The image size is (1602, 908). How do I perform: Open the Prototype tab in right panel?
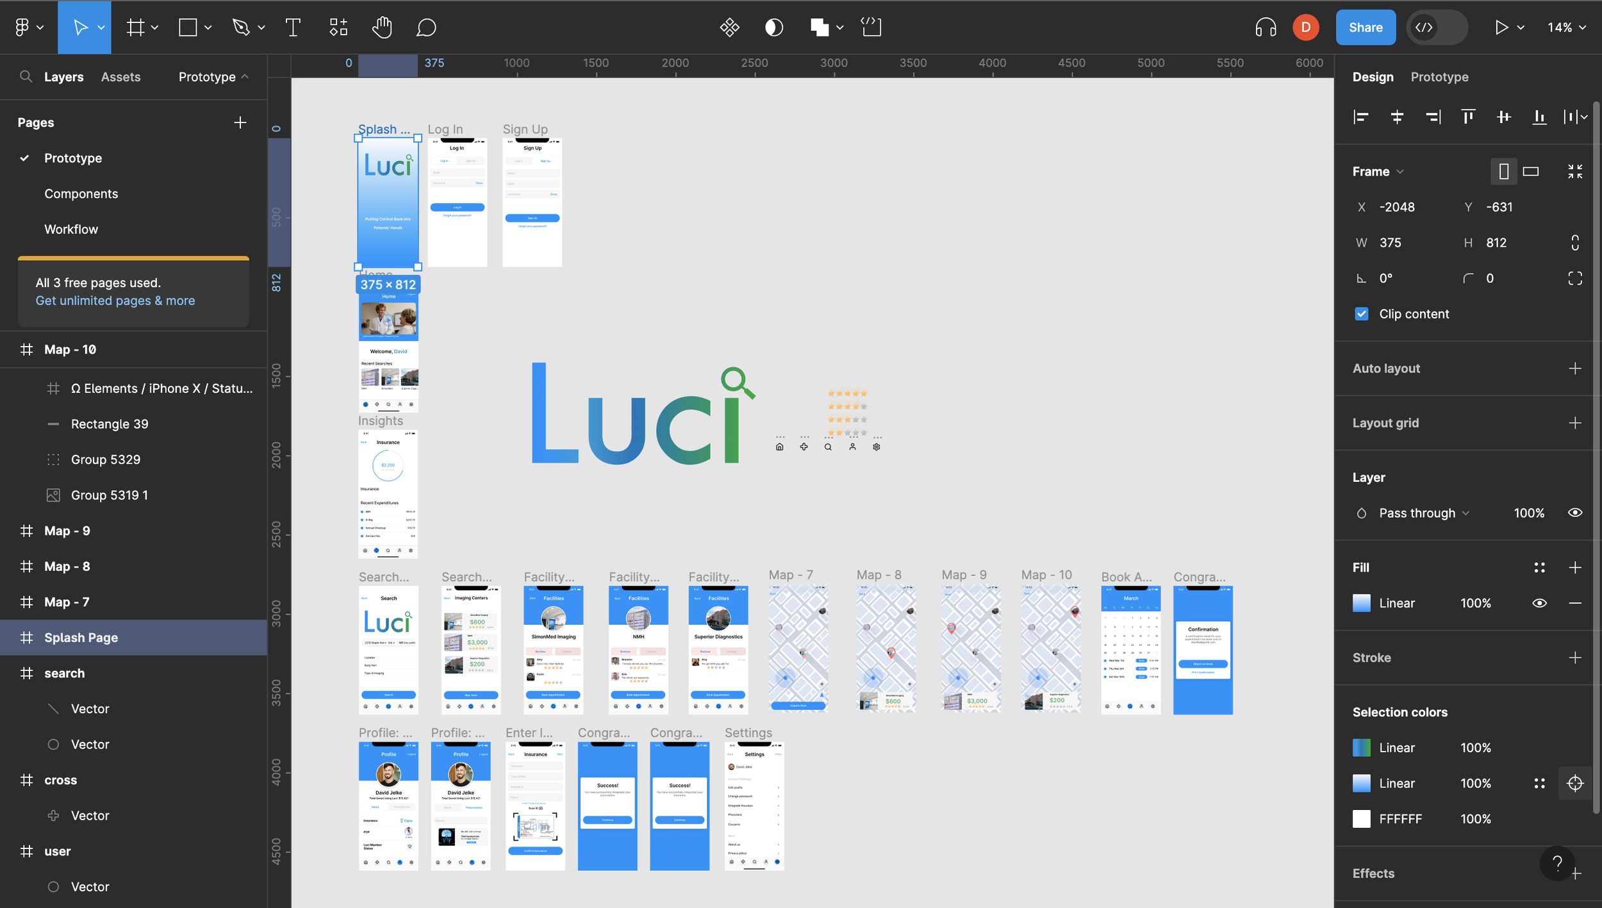pyautogui.click(x=1439, y=77)
